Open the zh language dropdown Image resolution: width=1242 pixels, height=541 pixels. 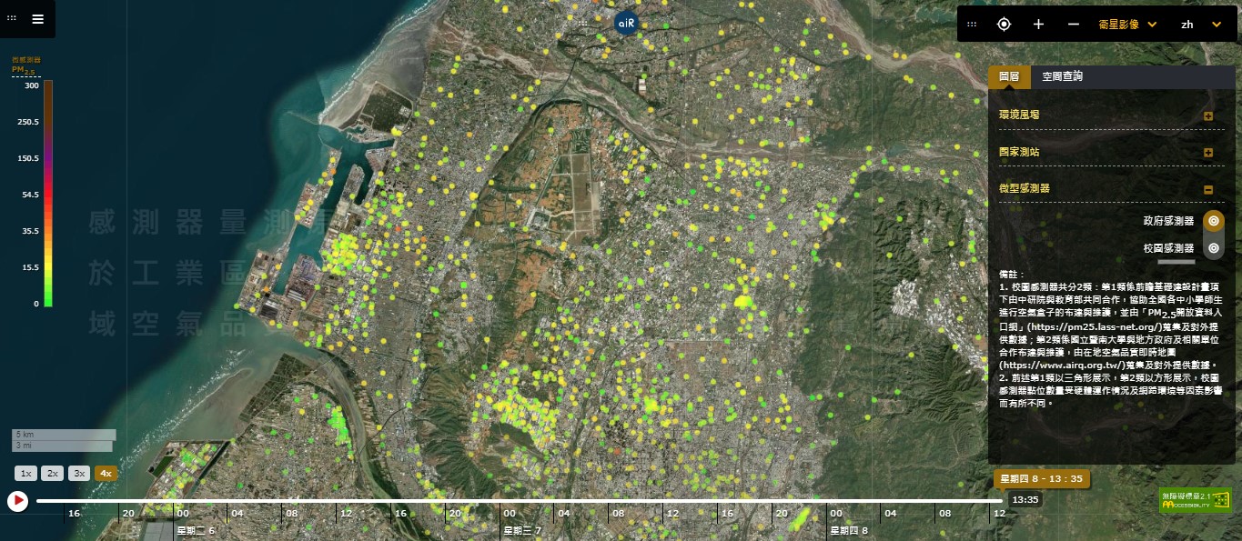click(x=1200, y=25)
